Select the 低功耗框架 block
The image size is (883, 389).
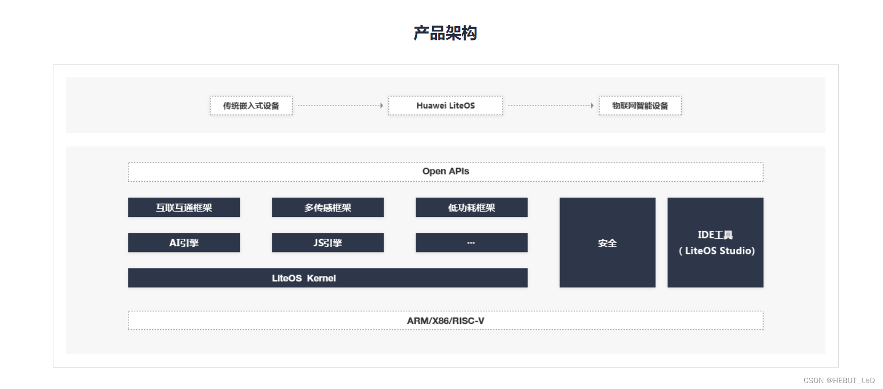(472, 207)
